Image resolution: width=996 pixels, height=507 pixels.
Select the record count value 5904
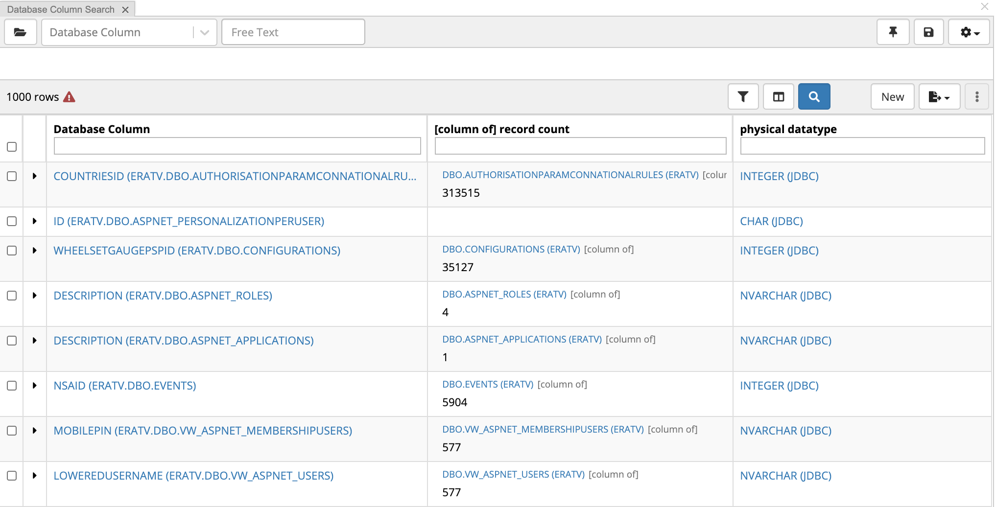(x=454, y=402)
